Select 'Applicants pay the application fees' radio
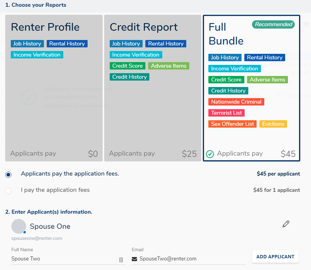Screen dimensions: 311x270 [x=8, y=174]
